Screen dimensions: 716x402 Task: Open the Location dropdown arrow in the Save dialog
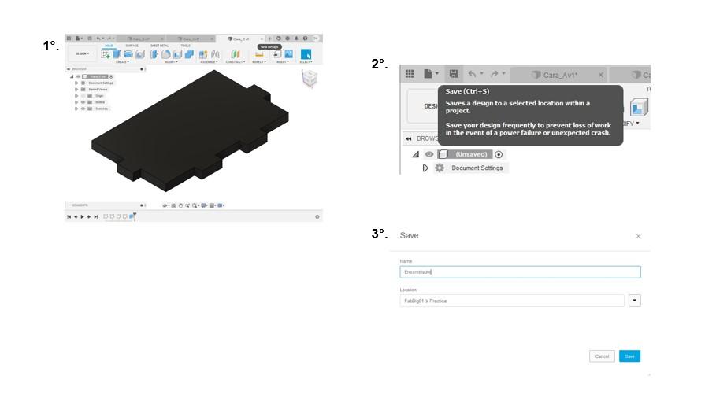pos(635,301)
